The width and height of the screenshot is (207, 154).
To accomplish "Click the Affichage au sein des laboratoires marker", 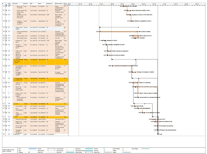I will click(x=158, y=130).
